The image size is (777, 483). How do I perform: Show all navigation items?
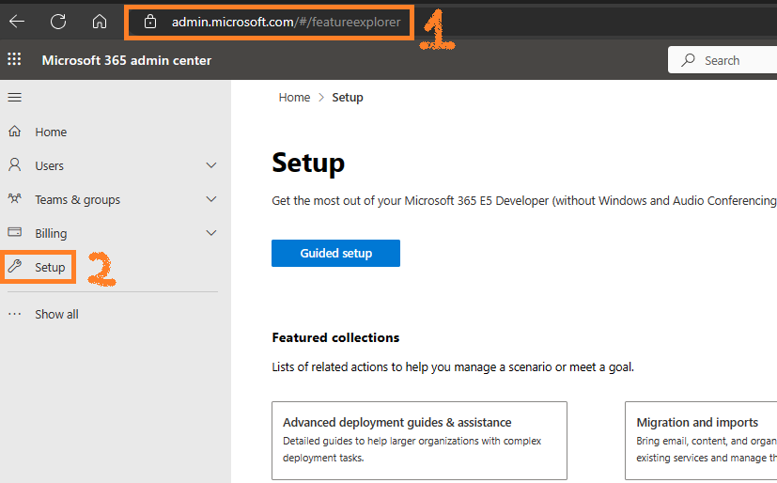click(x=56, y=314)
